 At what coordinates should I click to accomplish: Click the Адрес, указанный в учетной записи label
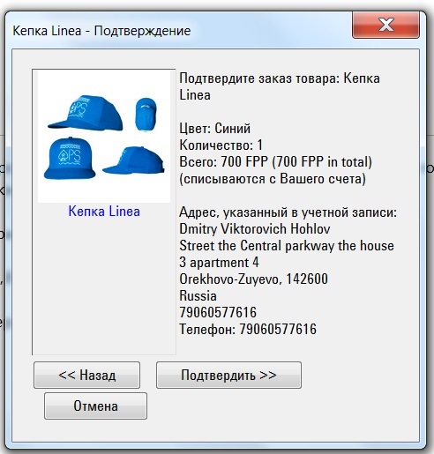pyautogui.click(x=288, y=212)
